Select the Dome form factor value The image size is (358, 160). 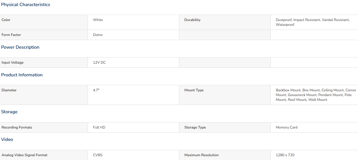pos(98,35)
